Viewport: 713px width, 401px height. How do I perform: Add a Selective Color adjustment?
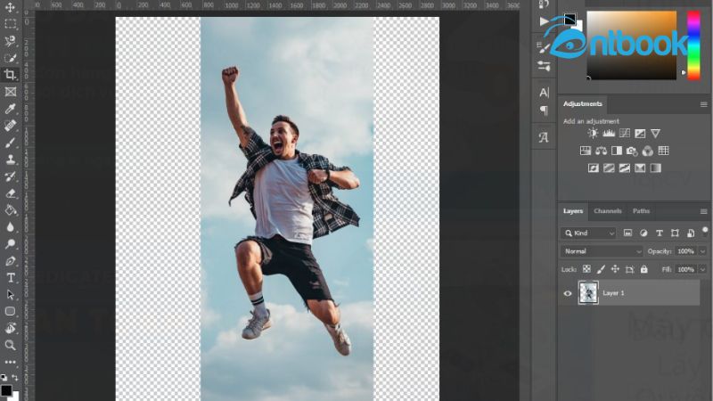click(x=640, y=168)
